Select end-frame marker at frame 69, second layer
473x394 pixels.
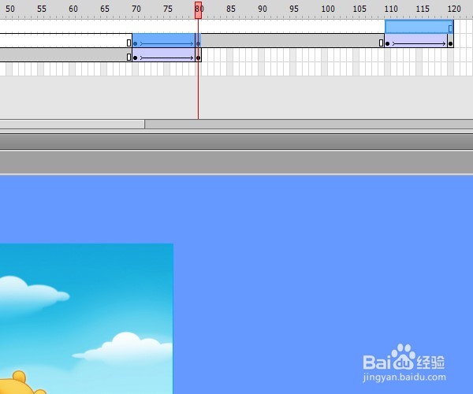coord(128,43)
